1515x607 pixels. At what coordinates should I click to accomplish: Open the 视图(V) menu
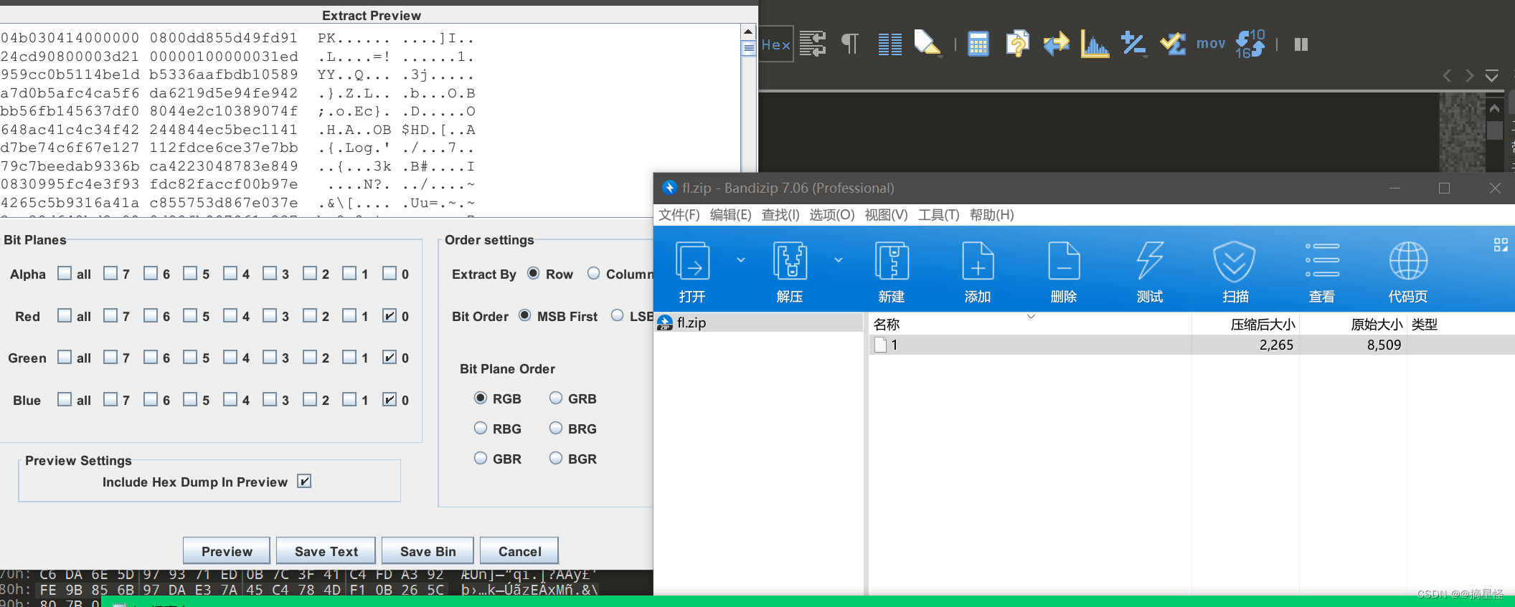[886, 215]
